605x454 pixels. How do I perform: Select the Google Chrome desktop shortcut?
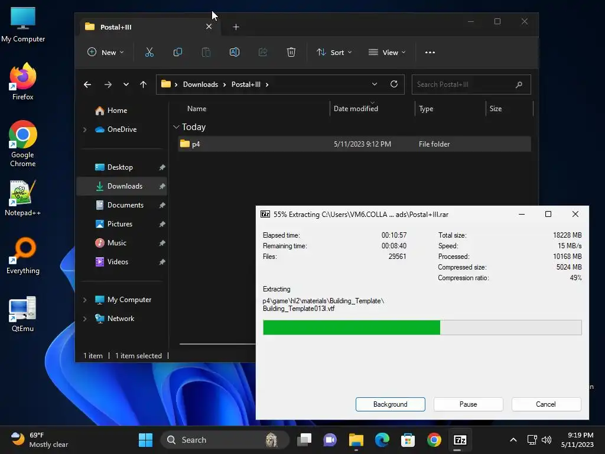pyautogui.click(x=23, y=144)
